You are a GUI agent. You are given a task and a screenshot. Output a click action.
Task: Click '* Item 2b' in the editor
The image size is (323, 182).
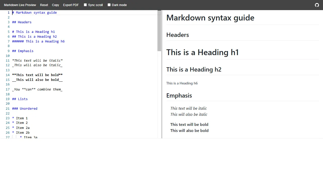pos(21,132)
